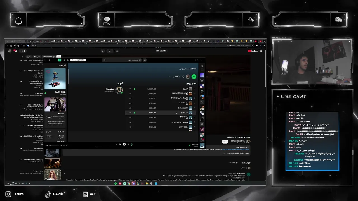Select the SUPERMODEL track row

tap(161, 127)
